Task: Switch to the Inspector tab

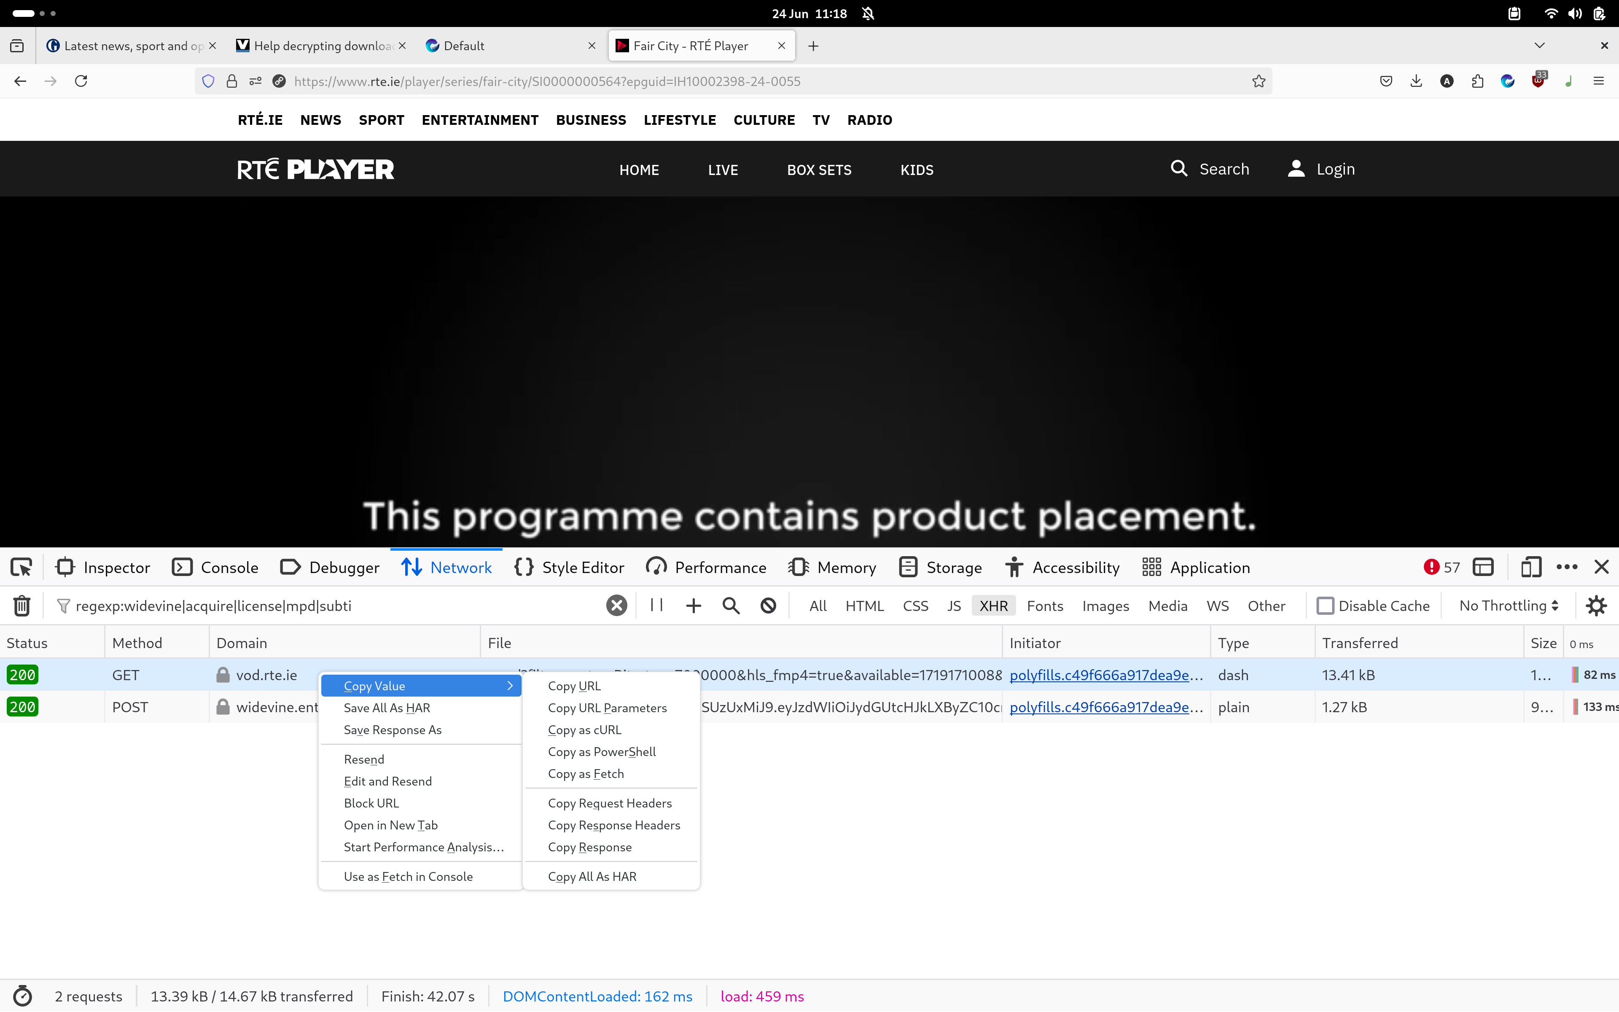Action: point(103,568)
